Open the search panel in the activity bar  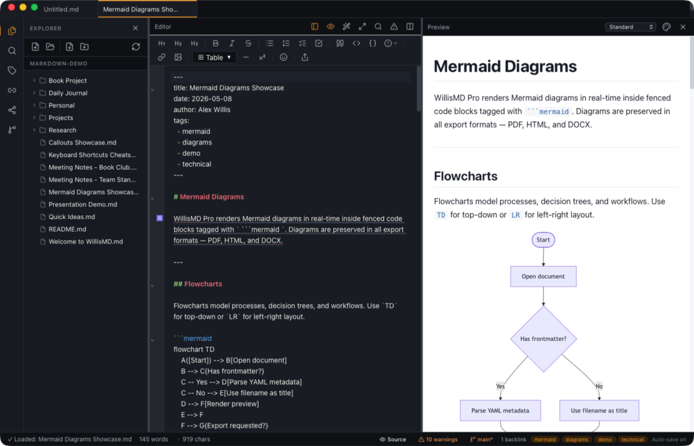[12, 51]
